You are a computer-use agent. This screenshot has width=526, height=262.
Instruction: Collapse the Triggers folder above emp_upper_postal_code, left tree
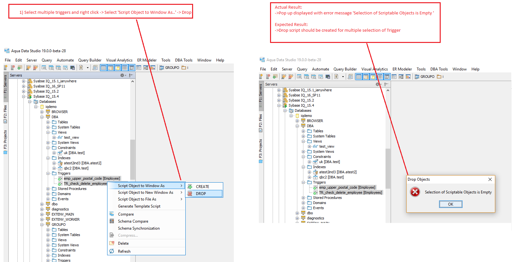tap(48, 173)
